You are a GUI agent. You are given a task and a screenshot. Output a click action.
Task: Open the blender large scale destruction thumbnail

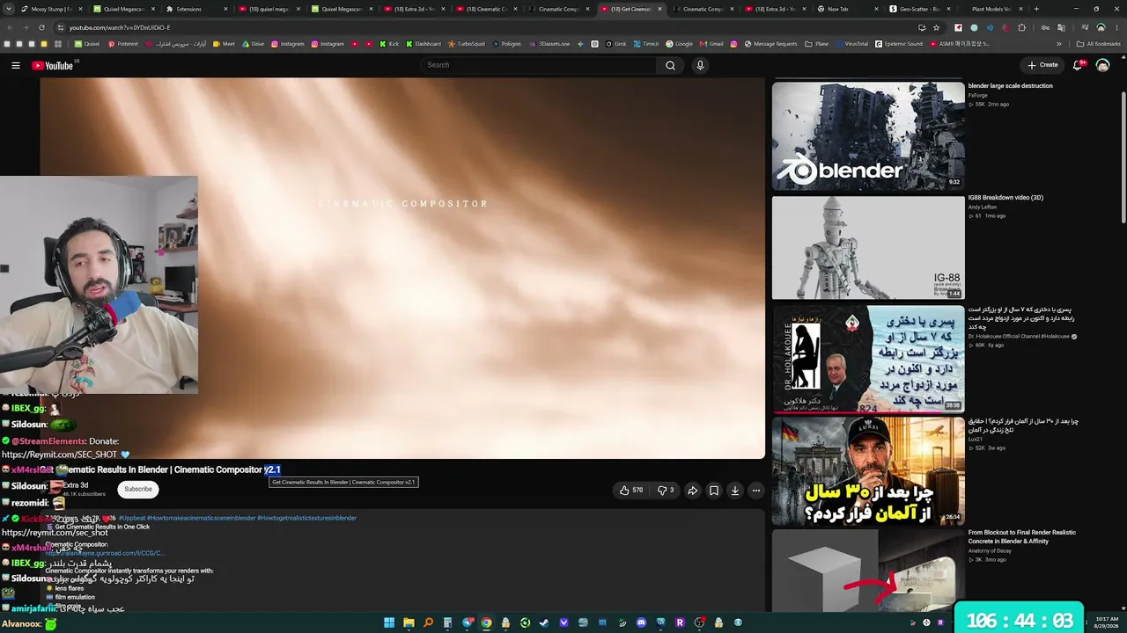coord(868,136)
